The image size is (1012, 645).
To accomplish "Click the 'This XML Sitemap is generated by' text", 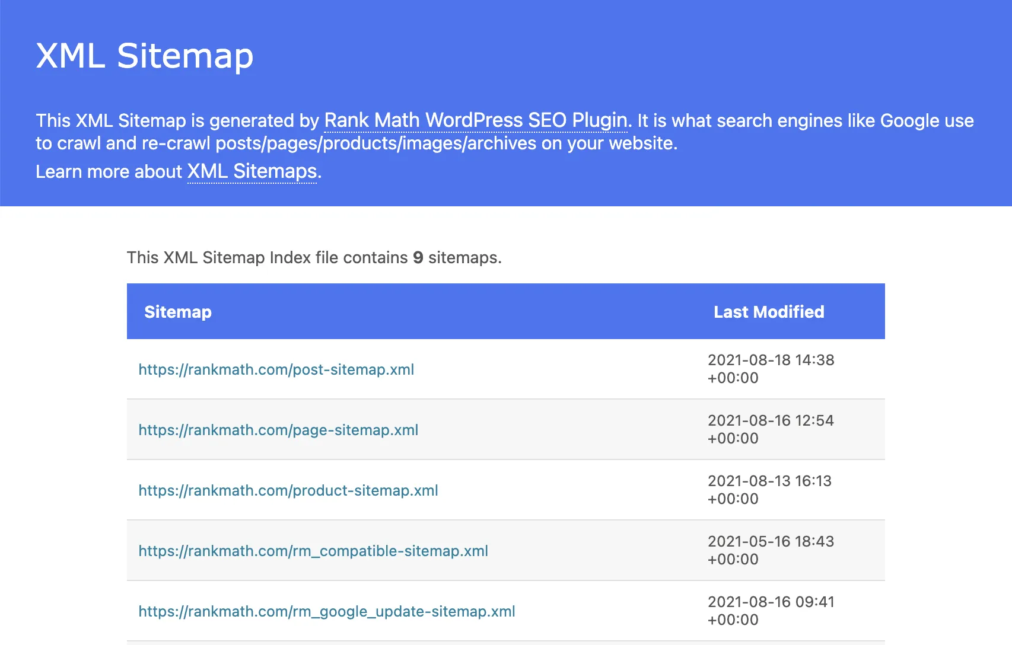I will 177,120.
